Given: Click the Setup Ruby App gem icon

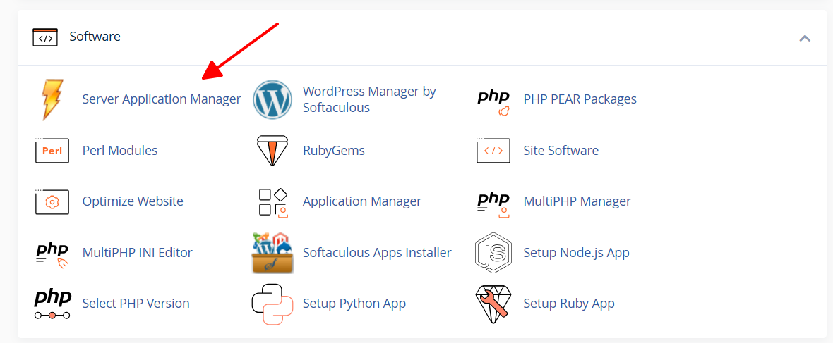Looking at the screenshot, I should [493, 304].
